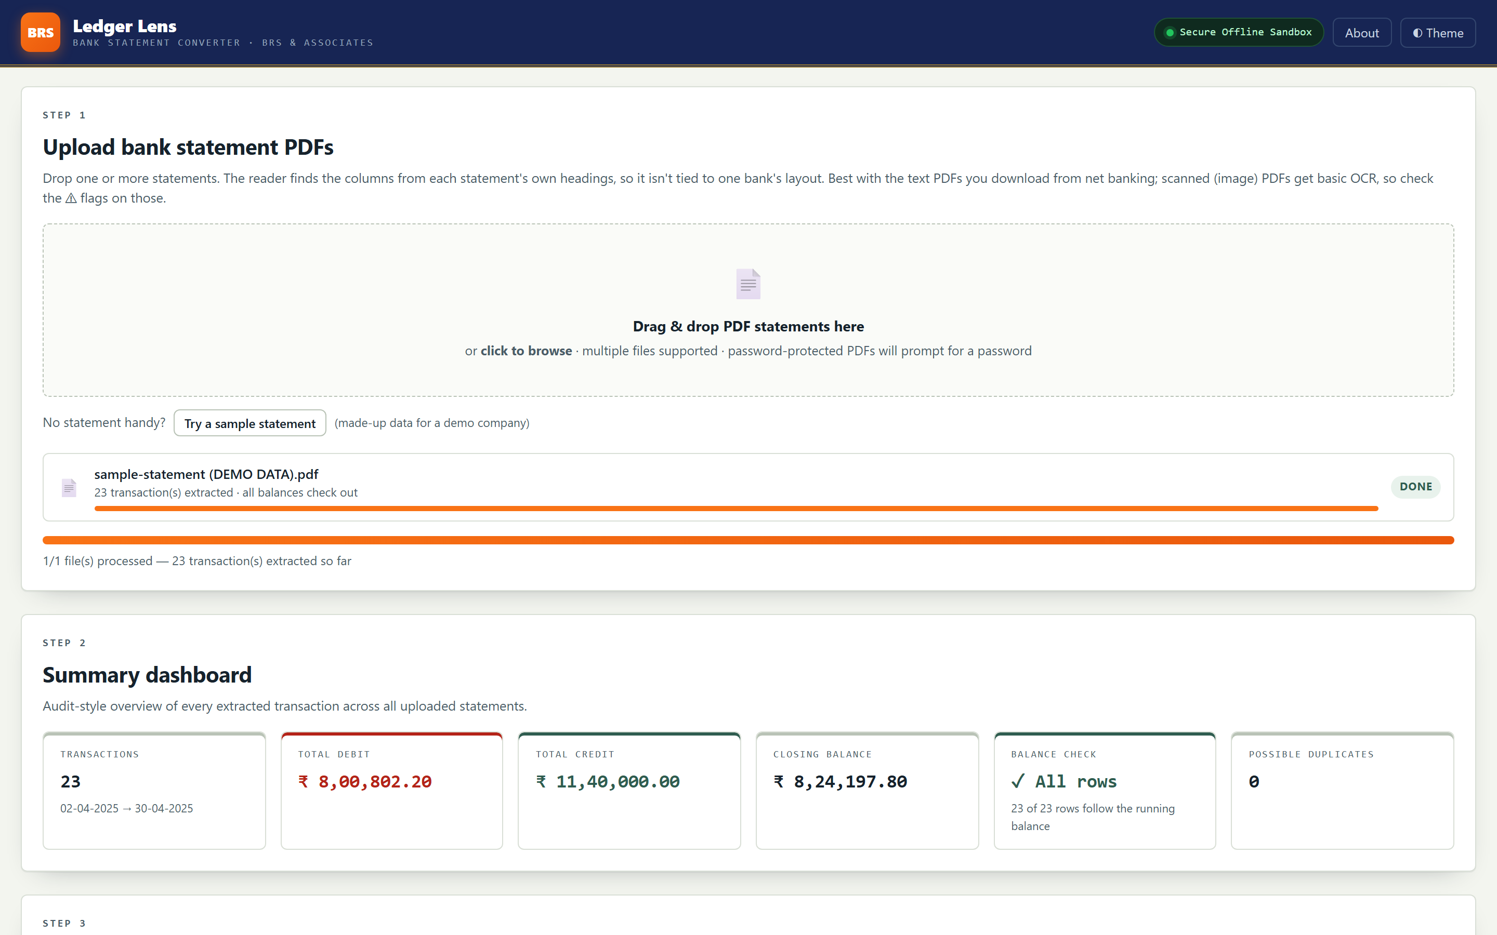This screenshot has height=935, width=1497.
Task: Click Try a sample statement
Action: pyautogui.click(x=250, y=423)
